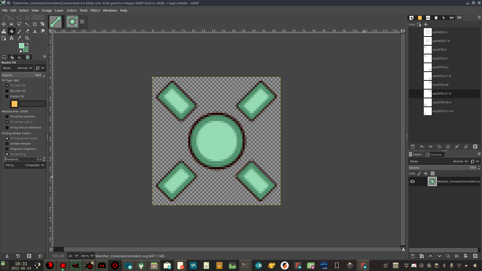Viewport: 482px width, 271px height.
Task: Toggle visibility of Sketcher_ConstrainCoincident layer
Action: click(412, 181)
